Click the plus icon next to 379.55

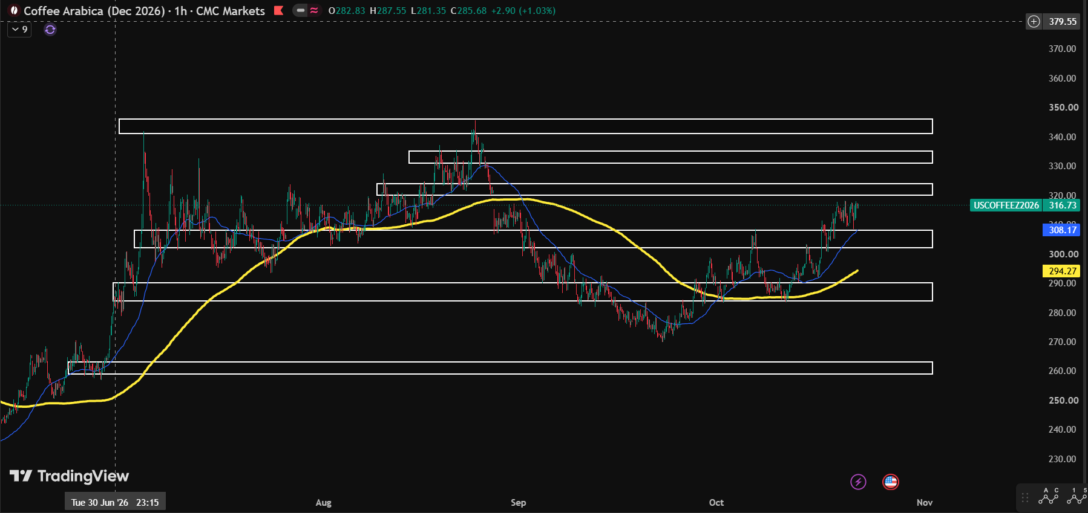1034,22
